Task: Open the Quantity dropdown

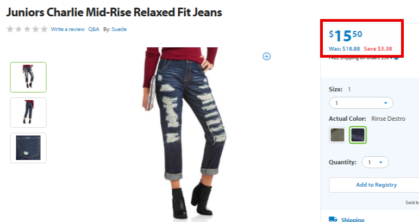Action: click(375, 162)
